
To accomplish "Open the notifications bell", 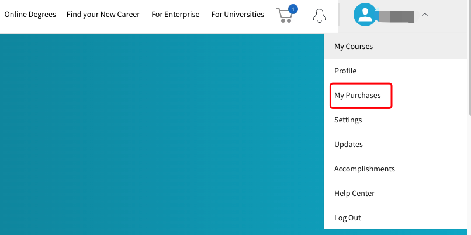I will (x=319, y=15).
